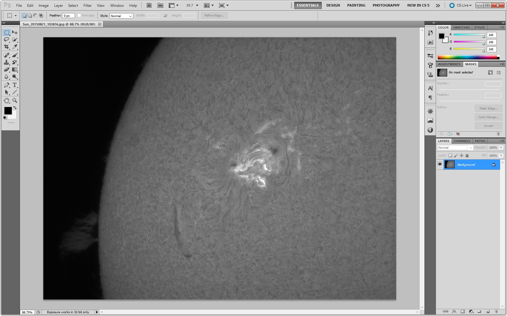Open the Character panel icon

click(x=430, y=88)
